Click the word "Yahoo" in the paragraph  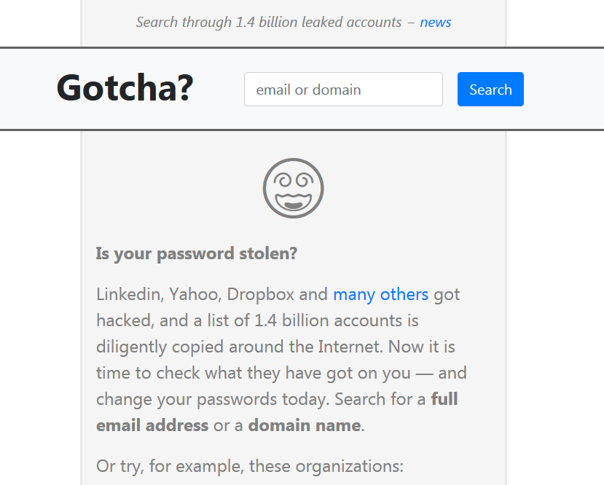(x=194, y=295)
